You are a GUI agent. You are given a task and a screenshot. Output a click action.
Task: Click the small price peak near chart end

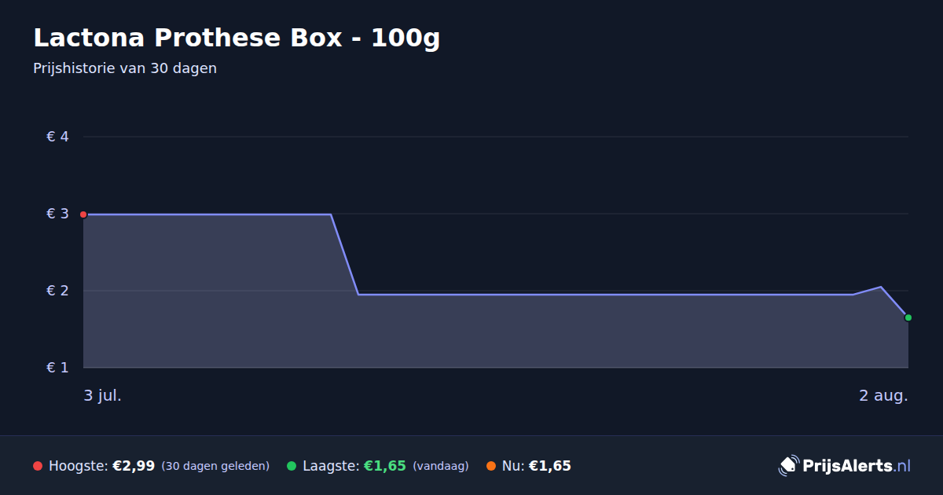click(x=881, y=287)
